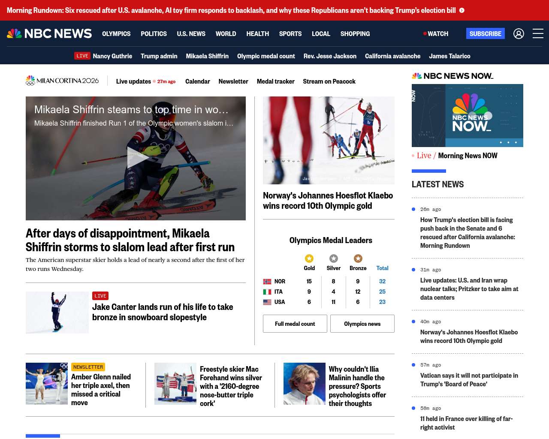Click the Milan Cortina 2026 logo
Viewport: 549px width, 439px height.
pyautogui.click(x=62, y=81)
